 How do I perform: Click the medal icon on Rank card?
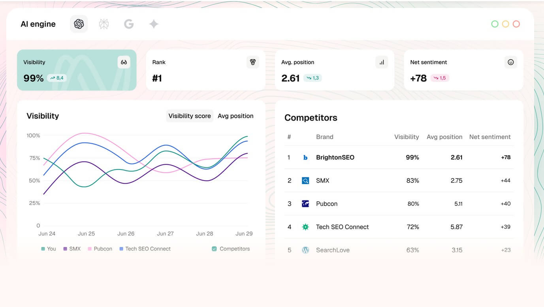point(253,62)
